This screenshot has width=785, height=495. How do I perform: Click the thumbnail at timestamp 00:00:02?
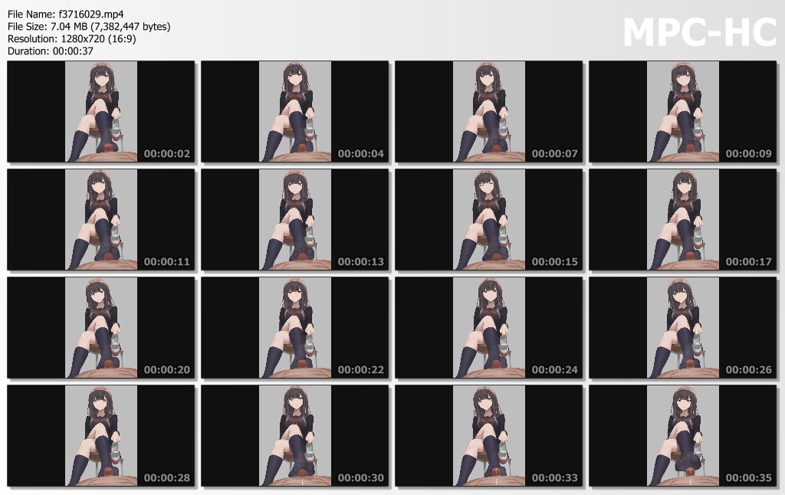point(101,112)
